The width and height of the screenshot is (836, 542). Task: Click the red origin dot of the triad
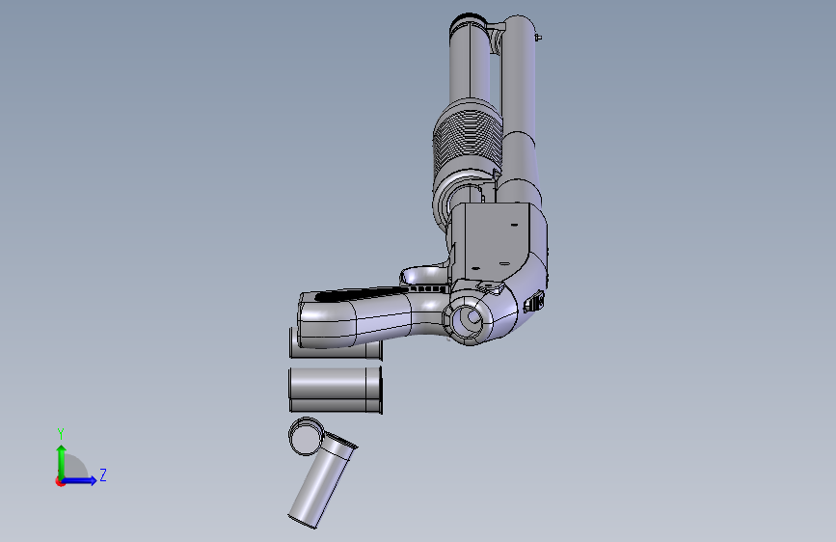tap(60, 481)
